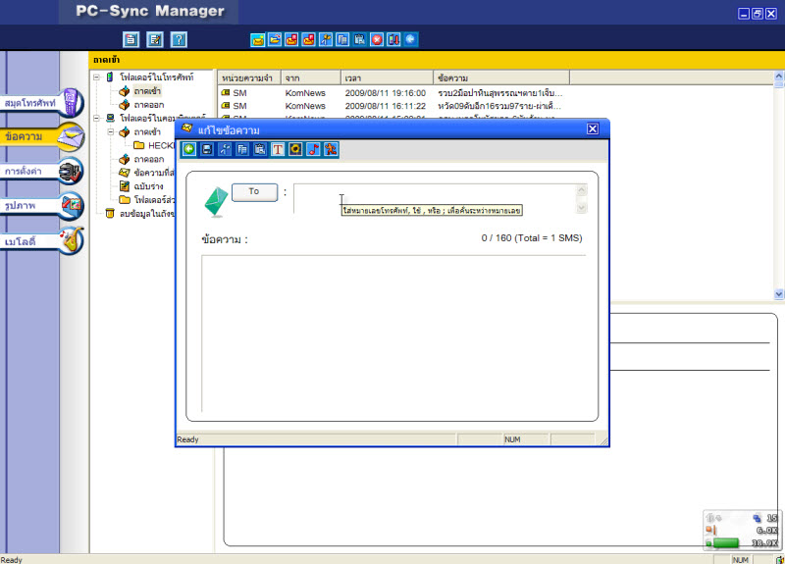Sort by เวลา column header

click(x=387, y=78)
